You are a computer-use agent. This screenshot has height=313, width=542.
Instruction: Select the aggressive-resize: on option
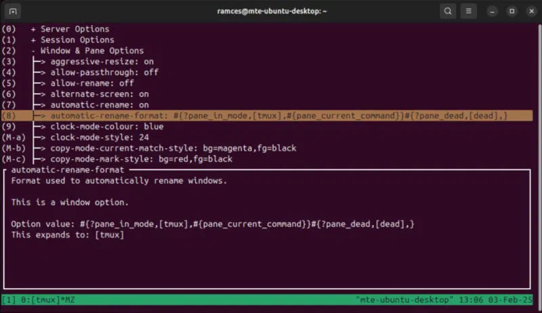(102, 62)
